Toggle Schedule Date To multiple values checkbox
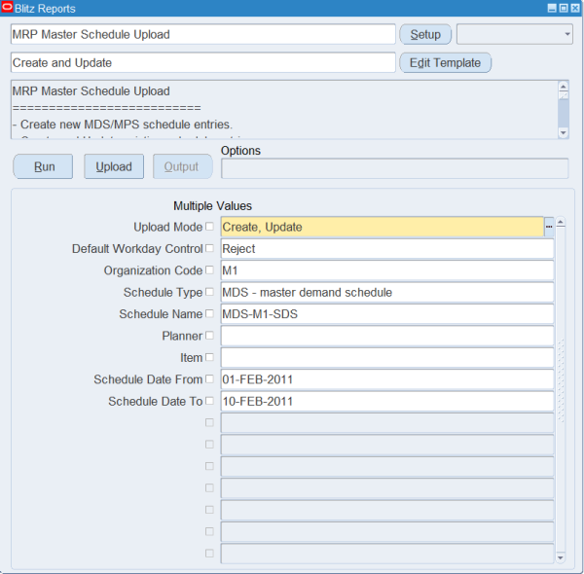The height and width of the screenshot is (574, 584). click(x=209, y=401)
